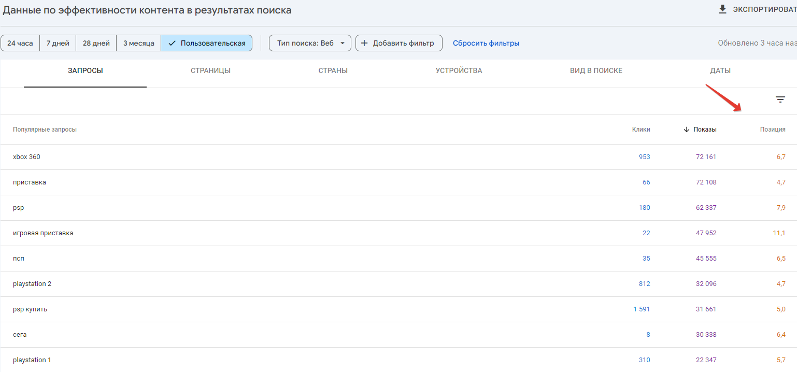797x372 pixels.
Task: Select the playstation 2 query row
Action: [x=398, y=284]
